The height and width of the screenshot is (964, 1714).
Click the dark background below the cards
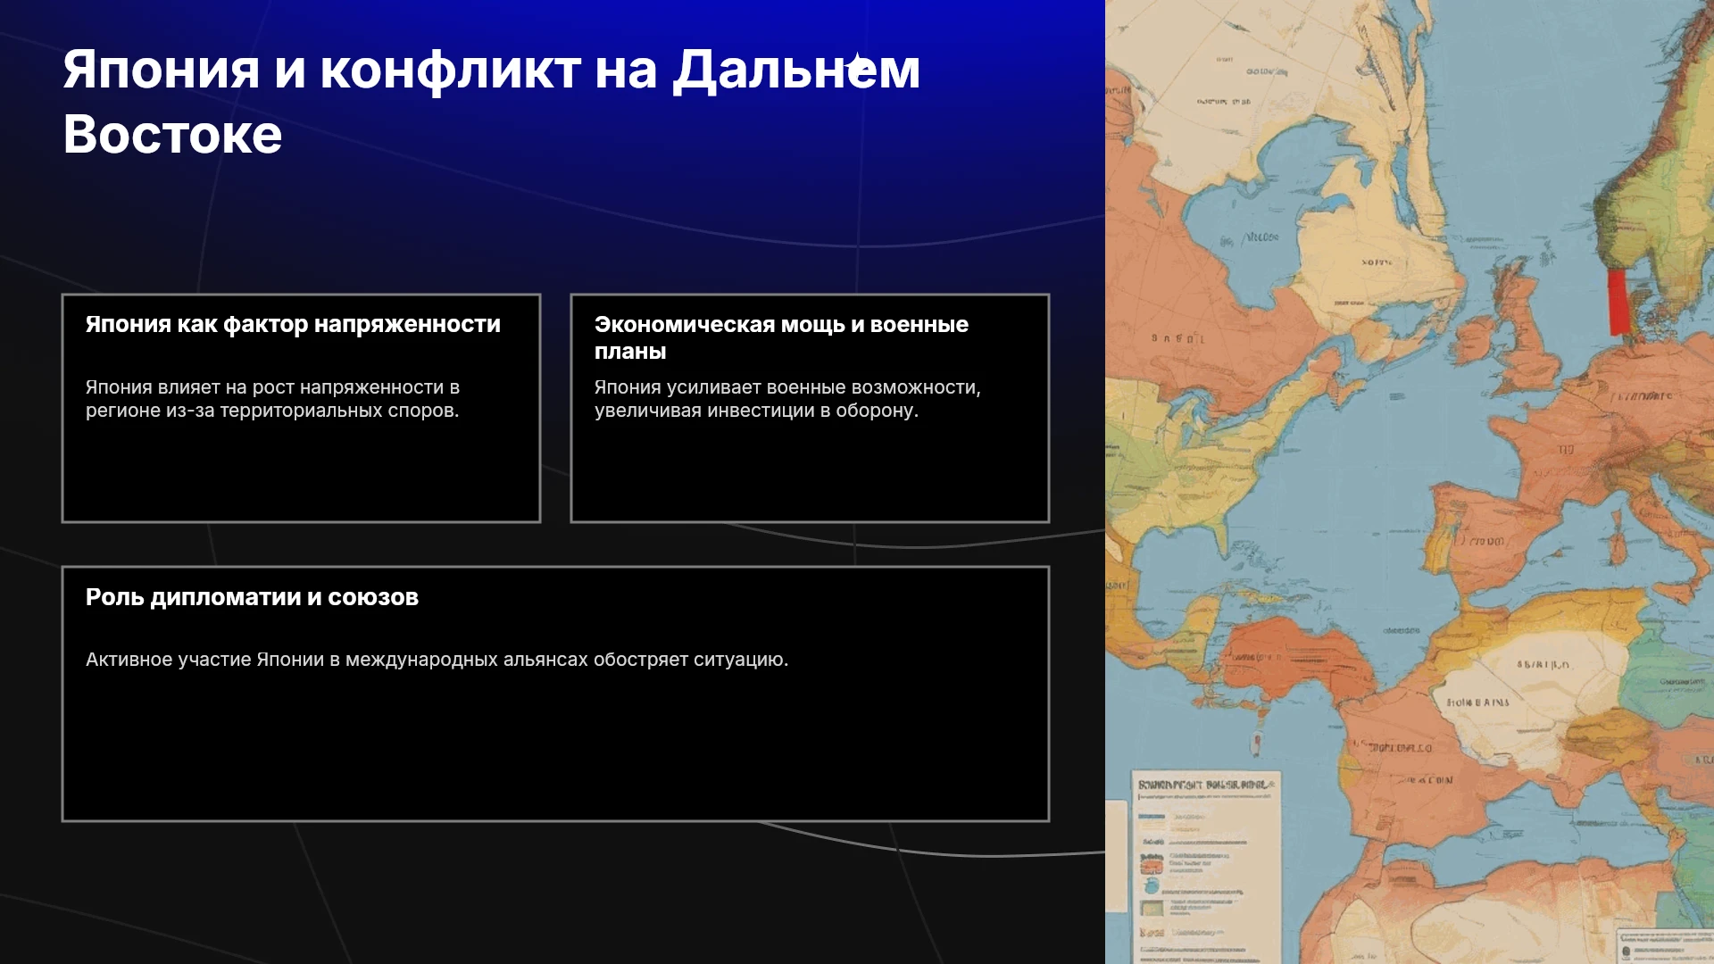553,893
